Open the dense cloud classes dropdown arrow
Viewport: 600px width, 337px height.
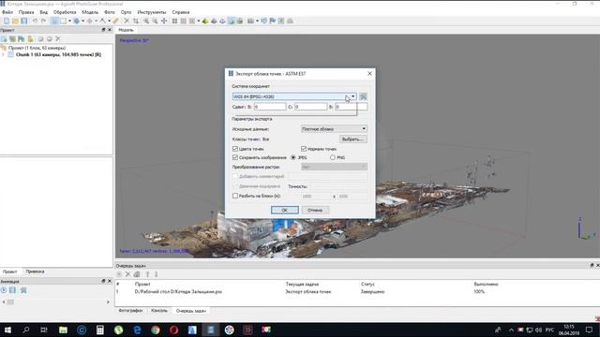tap(199, 21)
